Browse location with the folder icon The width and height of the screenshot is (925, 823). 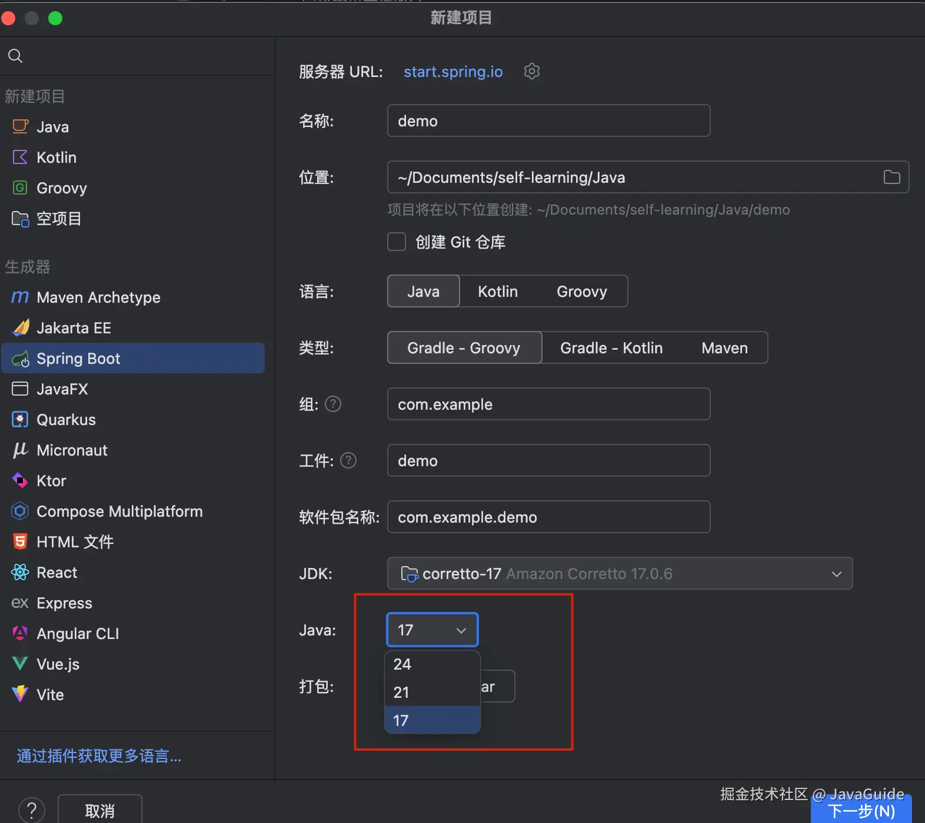tap(891, 177)
